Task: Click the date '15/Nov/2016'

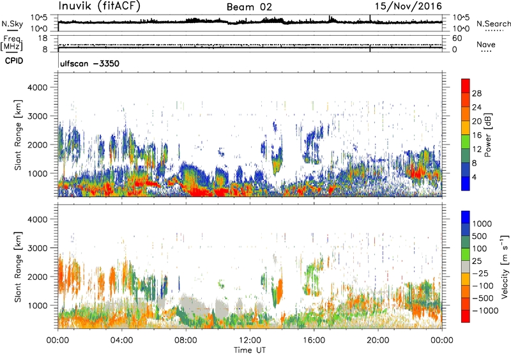Action: click(408, 6)
